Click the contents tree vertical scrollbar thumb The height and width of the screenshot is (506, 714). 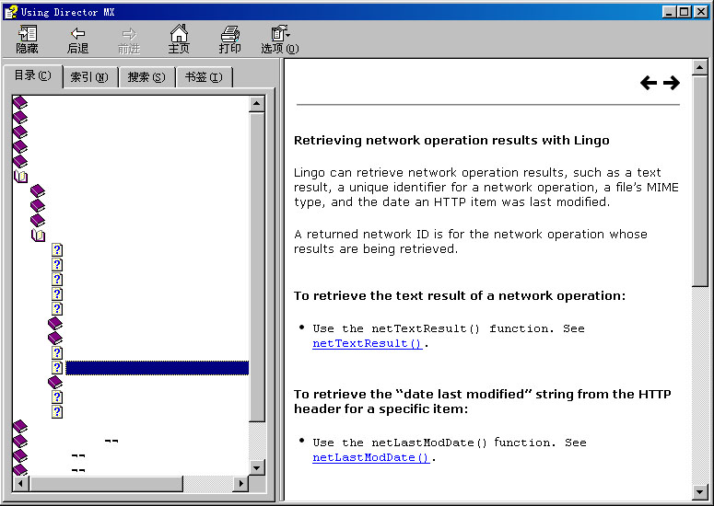pyautogui.click(x=257, y=267)
